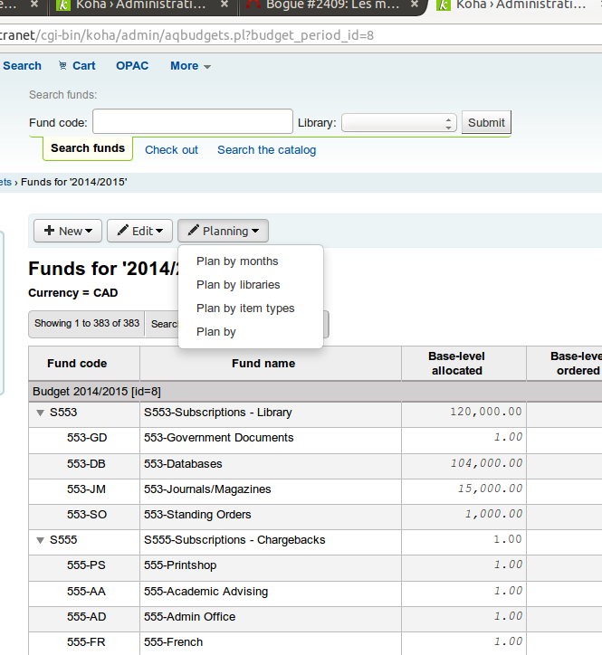The width and height of the screenshot is (602, 655).
Task: Open the Library select box
Action: [398, 123]
